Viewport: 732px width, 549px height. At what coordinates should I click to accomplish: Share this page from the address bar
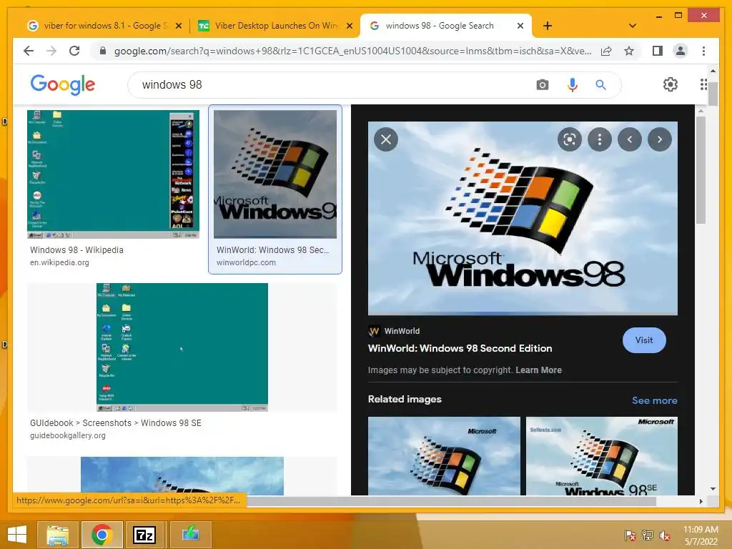tap(606, 51)
